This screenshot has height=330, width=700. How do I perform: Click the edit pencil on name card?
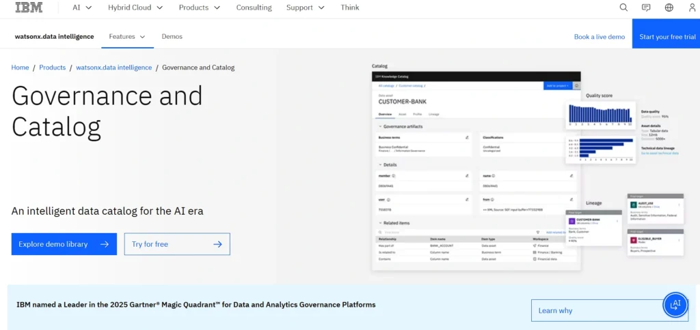pos(571,176)
